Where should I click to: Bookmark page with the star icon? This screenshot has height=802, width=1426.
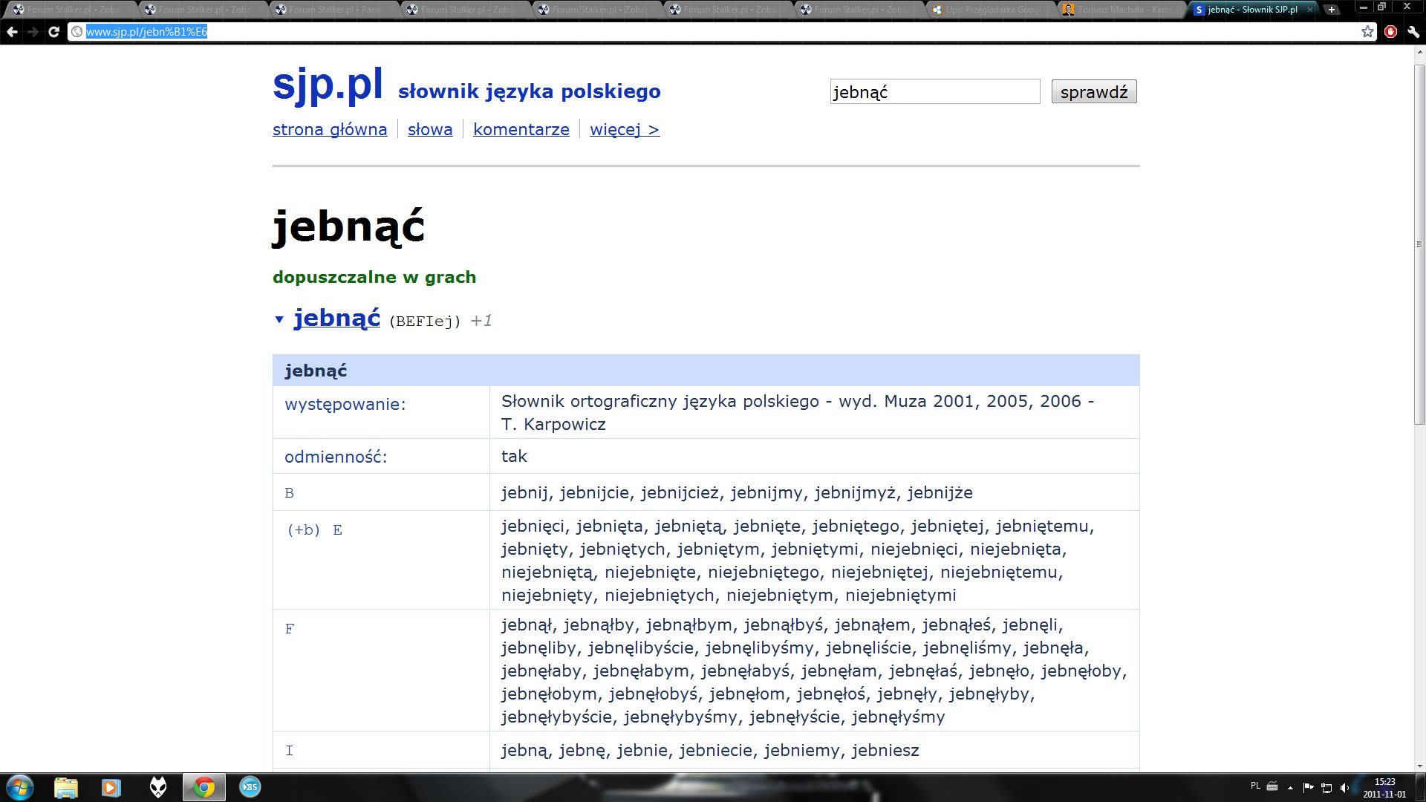pyautogui.click(x=1367, y=32)
